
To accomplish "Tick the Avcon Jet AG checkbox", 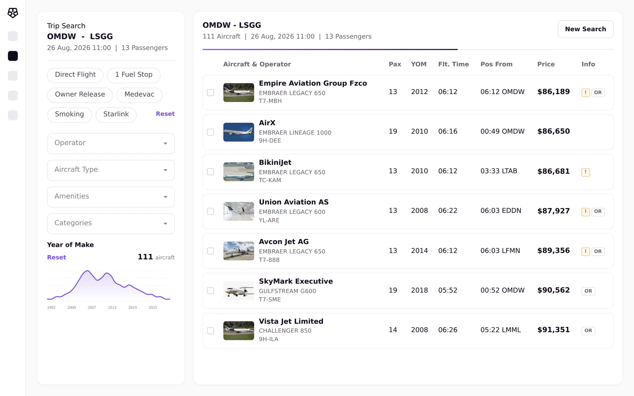I will point(210,251).
